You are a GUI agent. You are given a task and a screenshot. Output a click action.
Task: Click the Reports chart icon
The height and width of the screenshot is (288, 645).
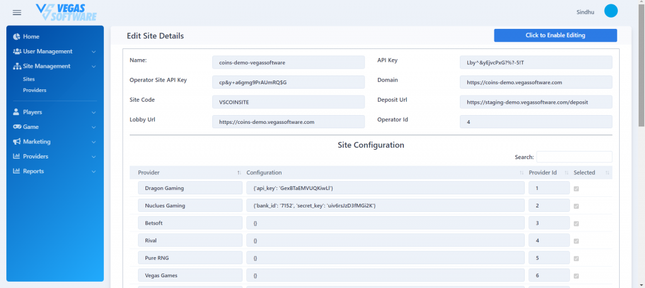[x=16, y=171]
